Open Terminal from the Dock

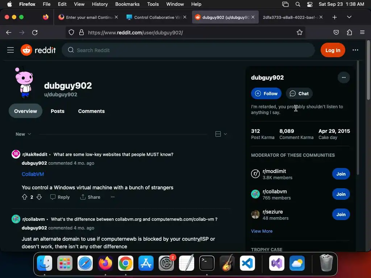coord(207,263)
